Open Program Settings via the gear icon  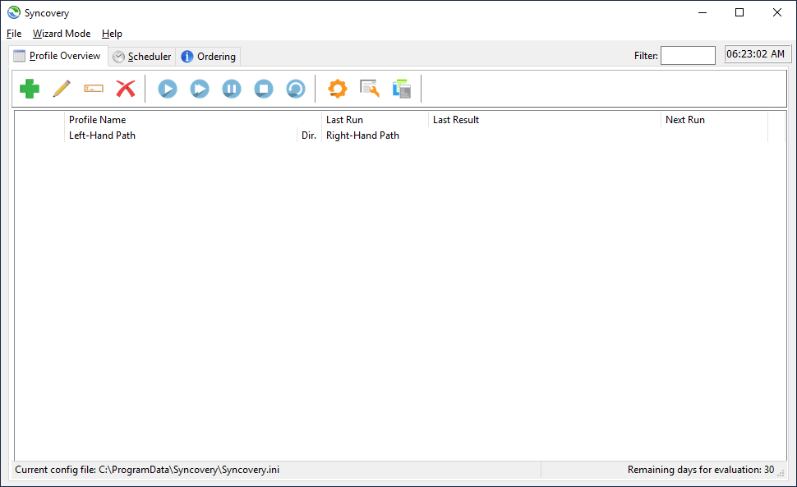(337, 88)
